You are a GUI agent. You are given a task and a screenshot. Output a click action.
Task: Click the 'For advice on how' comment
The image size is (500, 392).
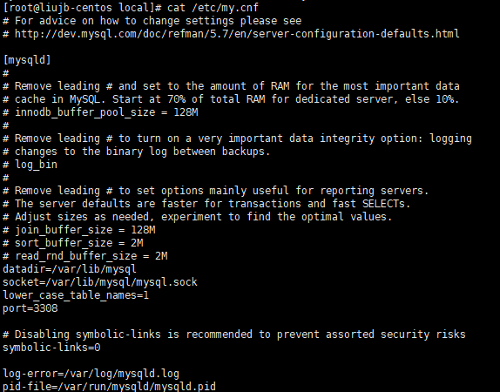(x=152, y=21)
